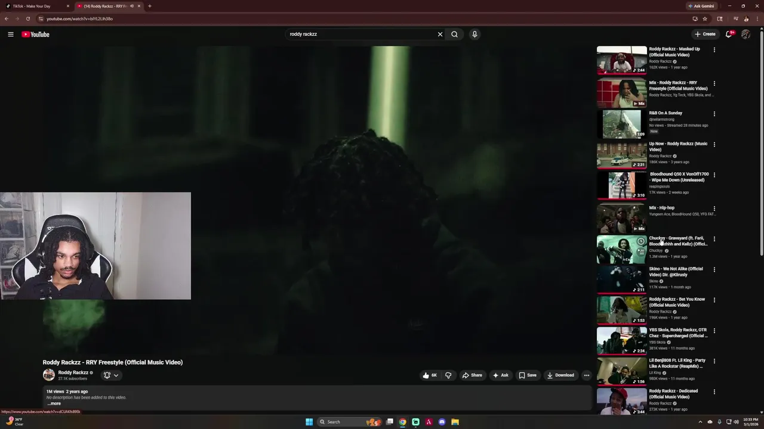
Task: Open options for Supercharged video
Action: [714, 331]
